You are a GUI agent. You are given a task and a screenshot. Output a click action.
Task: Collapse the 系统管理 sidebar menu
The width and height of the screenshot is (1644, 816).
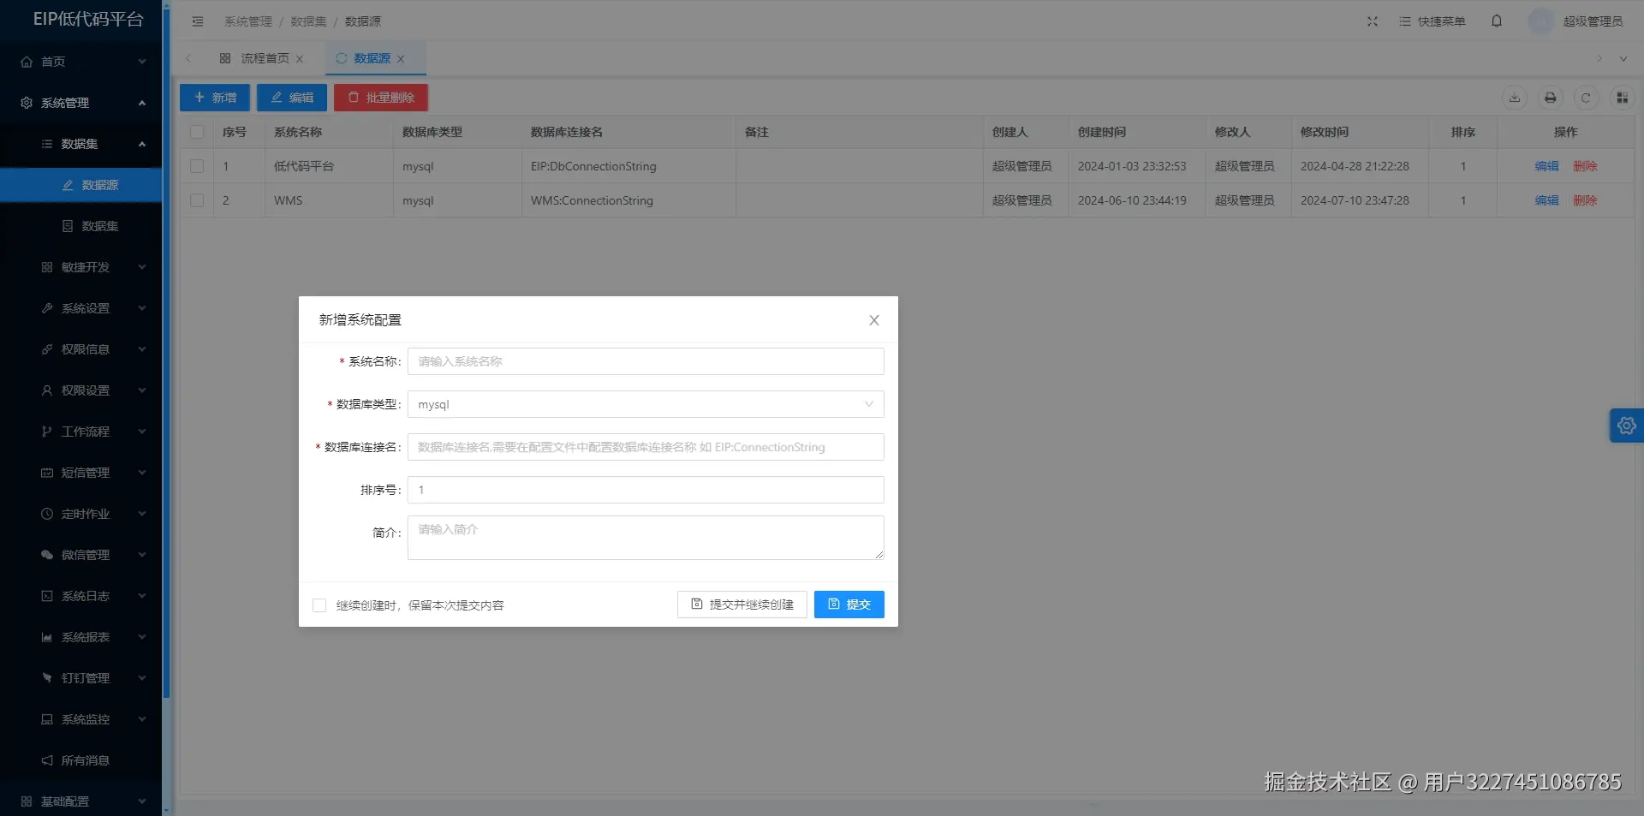click(x=81, y=103)
